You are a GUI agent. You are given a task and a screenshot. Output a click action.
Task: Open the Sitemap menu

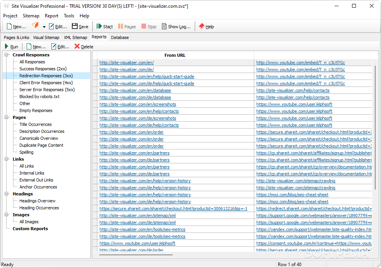pos(31,16)
